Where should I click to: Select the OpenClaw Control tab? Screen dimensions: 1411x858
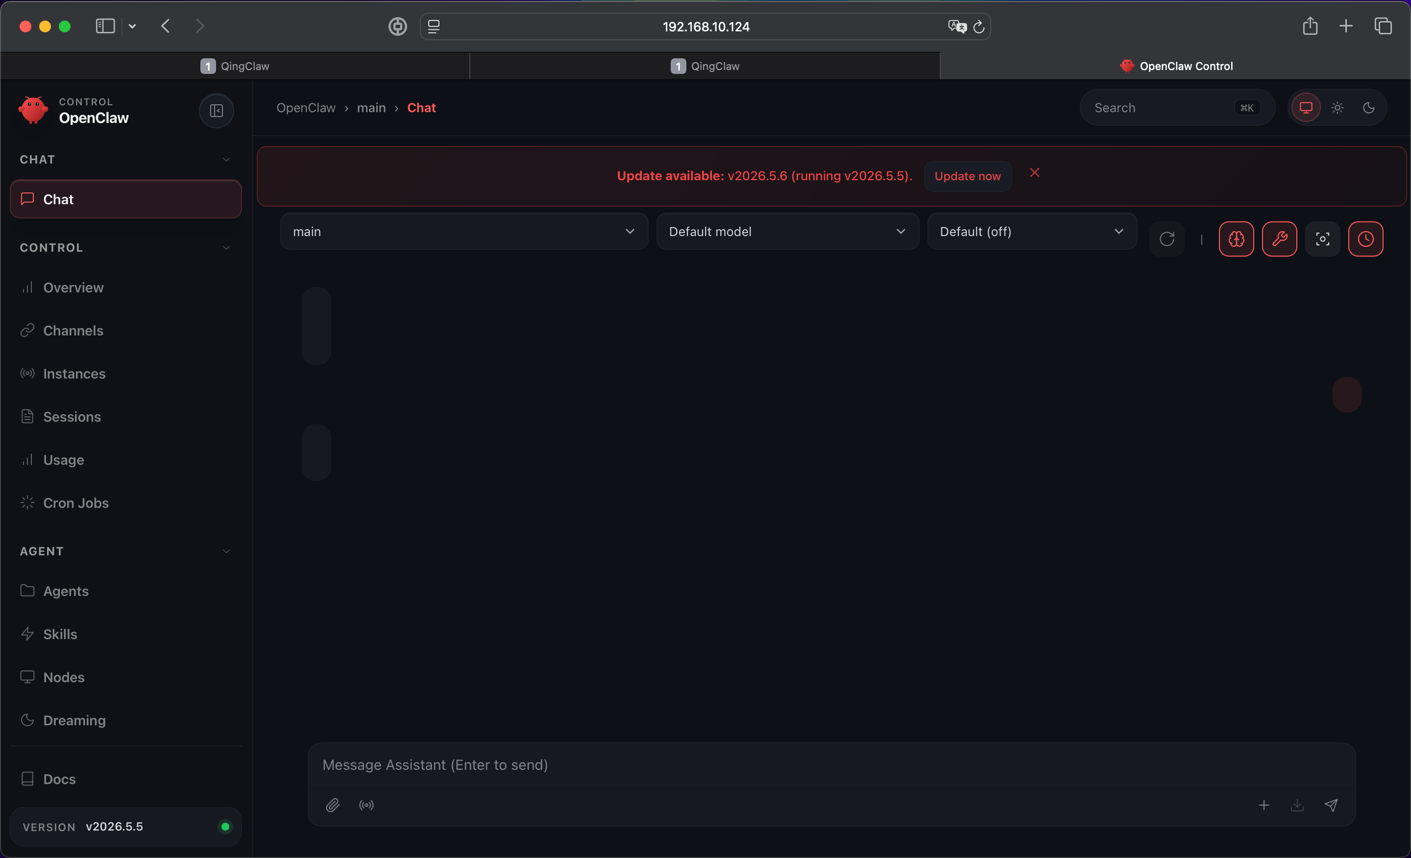click(x=1175, y=66)
